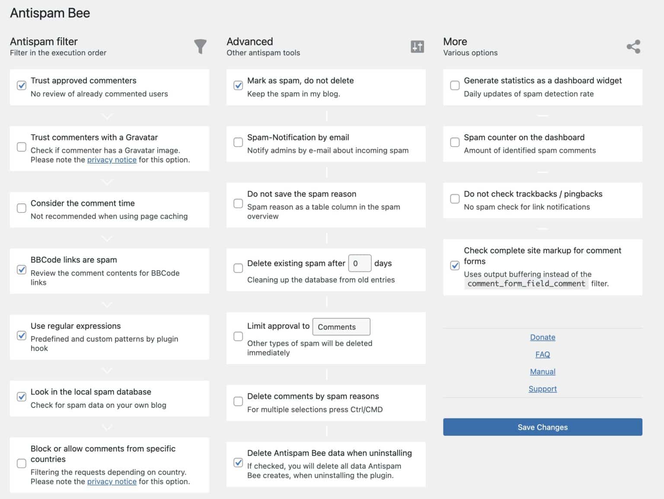Click the days input field for deleting spam

360,263
